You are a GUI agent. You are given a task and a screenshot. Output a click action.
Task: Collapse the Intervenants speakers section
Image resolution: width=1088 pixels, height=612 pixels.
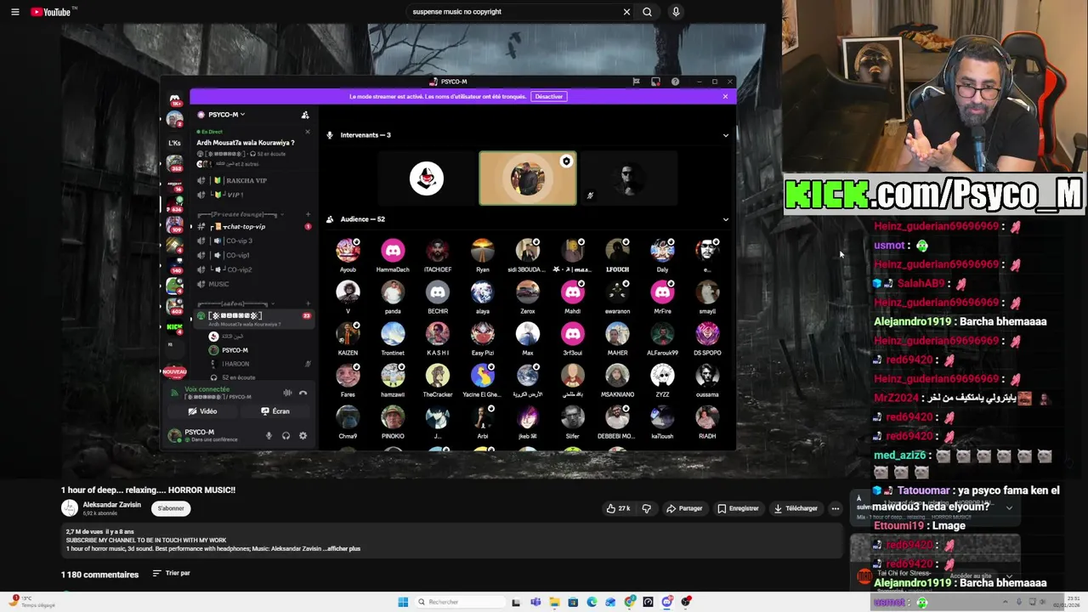point(725,135)
